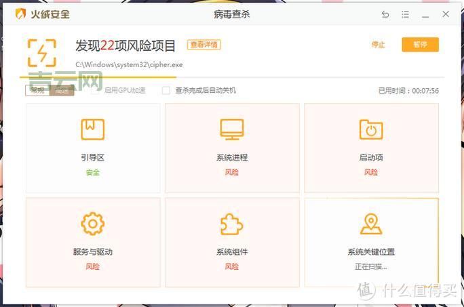Click the 系统关键位置 map pin icon
This screenshot has width=464, height=307.
click(x=371, y=224)
